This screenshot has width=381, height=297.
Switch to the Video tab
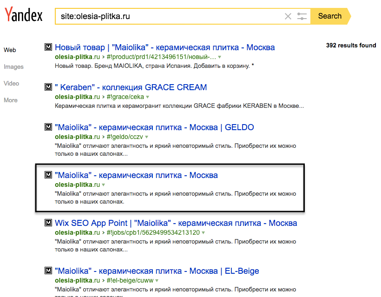[x=12, y=84]
